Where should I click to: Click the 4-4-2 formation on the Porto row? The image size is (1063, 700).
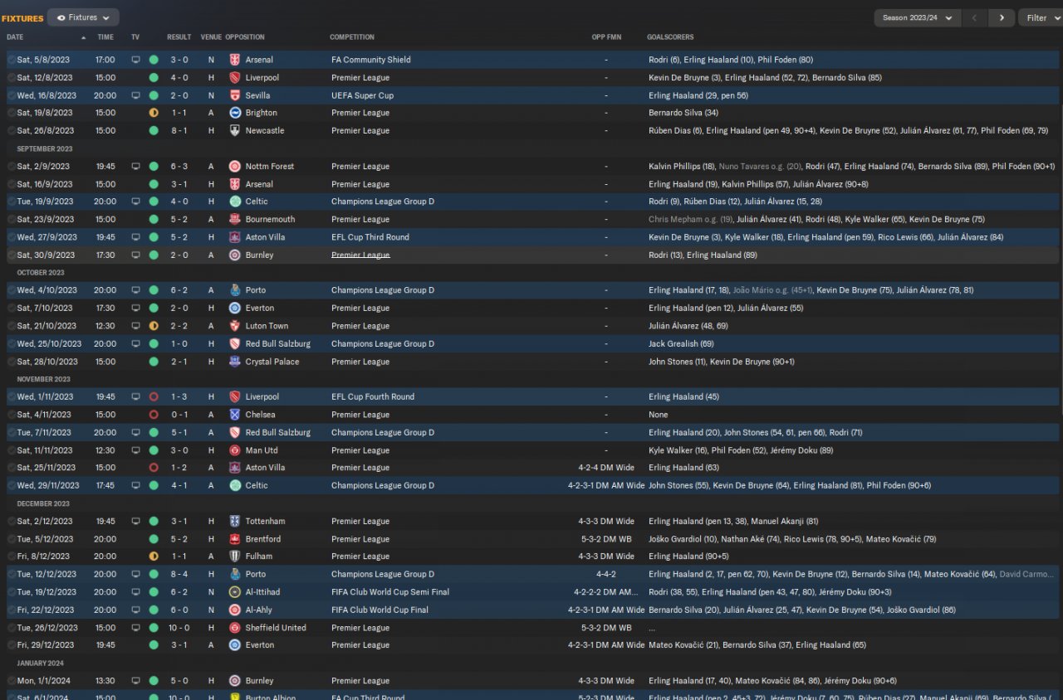tap(606, 575)
